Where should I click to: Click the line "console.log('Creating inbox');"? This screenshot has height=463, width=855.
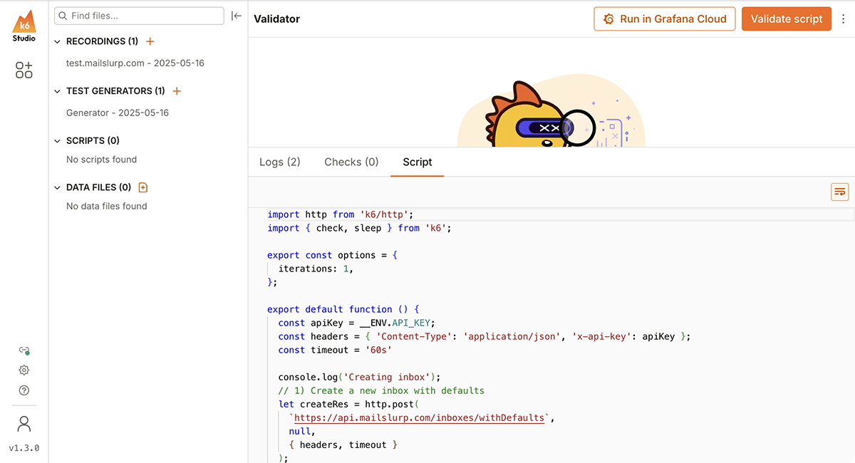pos(360,378)
